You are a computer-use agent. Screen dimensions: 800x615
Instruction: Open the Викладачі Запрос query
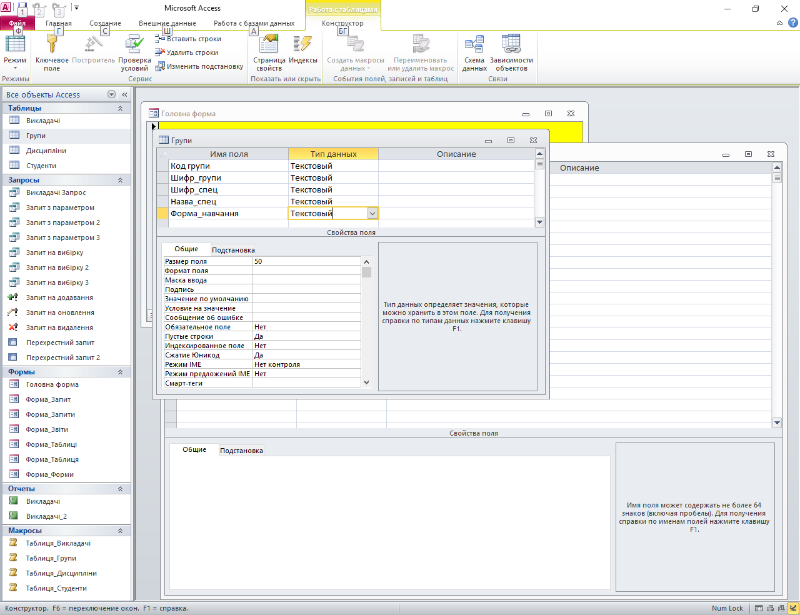click(66, 192)
